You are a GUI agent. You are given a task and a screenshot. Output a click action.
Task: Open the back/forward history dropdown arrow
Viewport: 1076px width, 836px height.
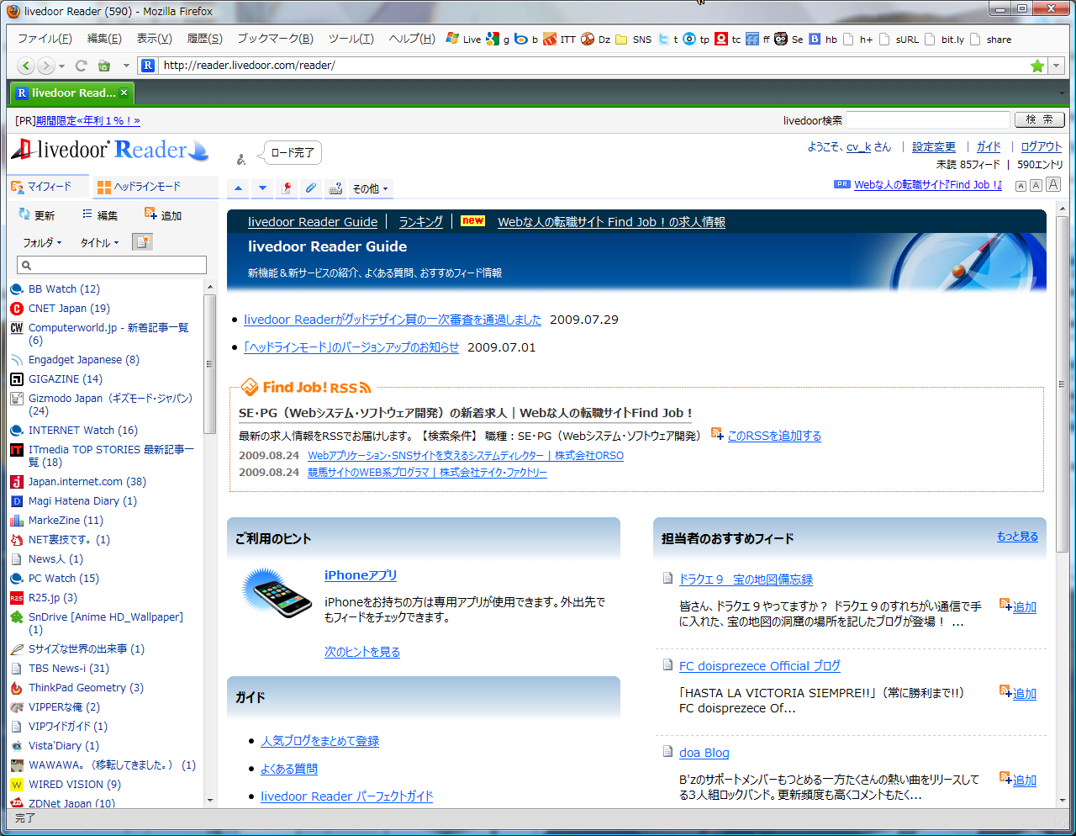[62, 66]
